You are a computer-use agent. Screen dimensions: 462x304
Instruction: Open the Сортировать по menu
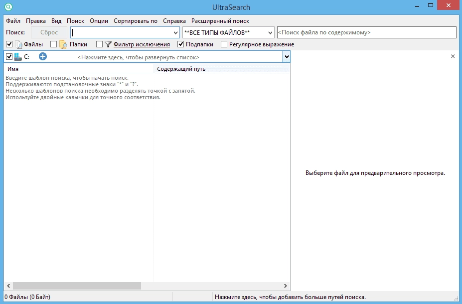(136, 21)
